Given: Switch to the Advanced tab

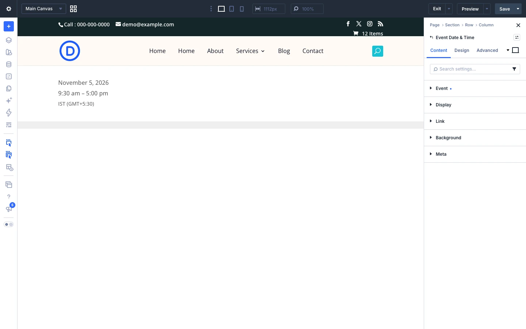Looking at the screenshot, I should [487, 50].
